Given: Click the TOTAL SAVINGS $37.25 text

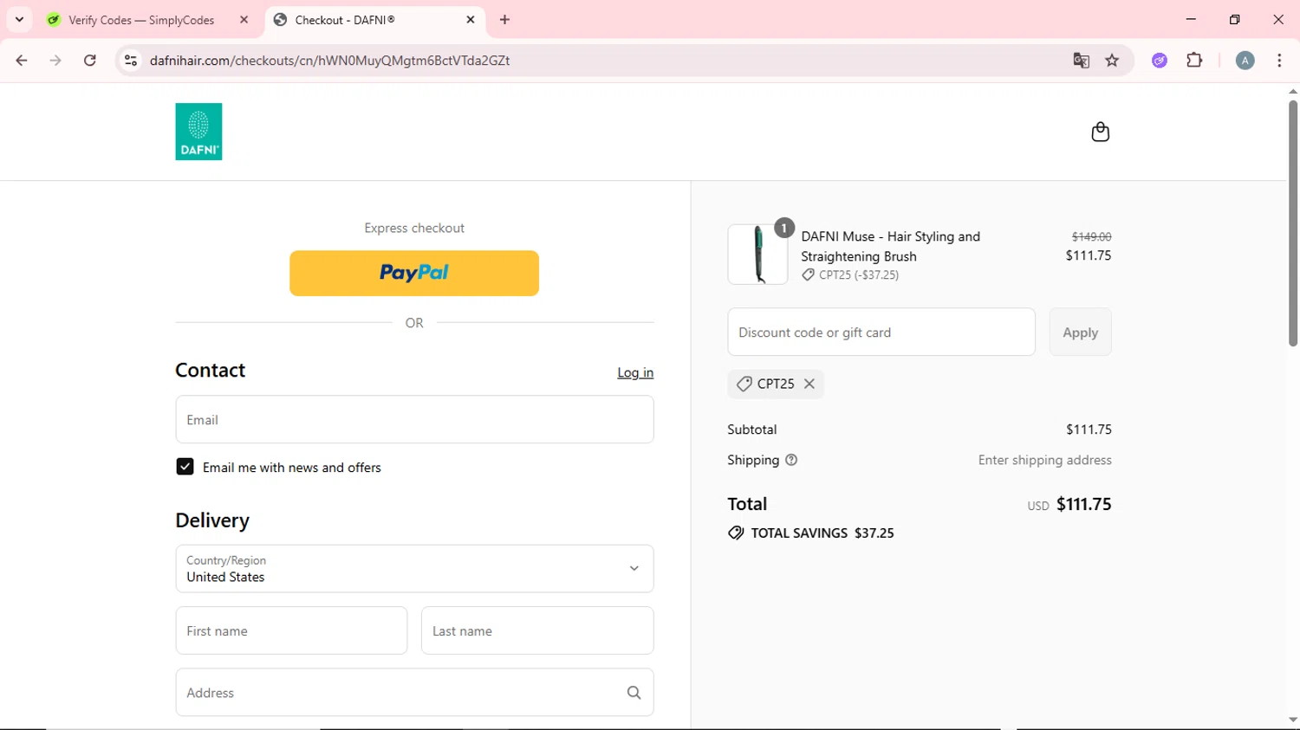Looking at the screenshot, I should coord(822,533).
